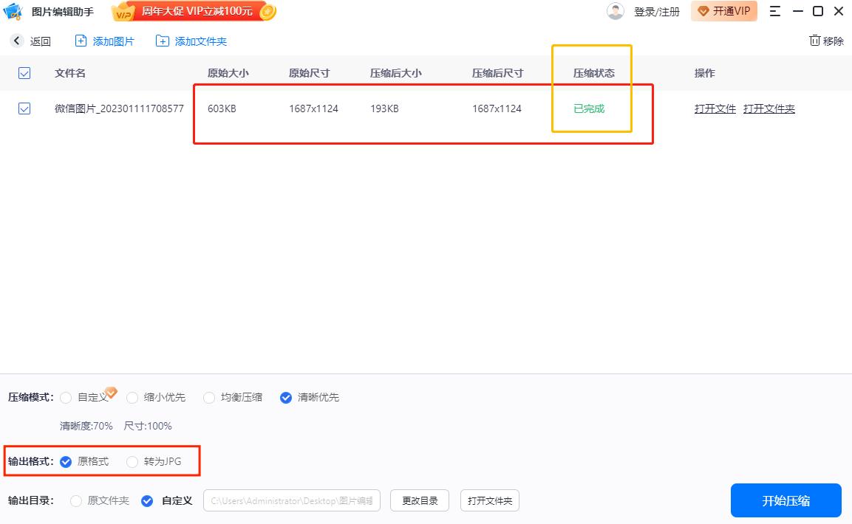Toggle the select-all checkbox in header
This screenshot has width=852, height=524.
[24, 73]
